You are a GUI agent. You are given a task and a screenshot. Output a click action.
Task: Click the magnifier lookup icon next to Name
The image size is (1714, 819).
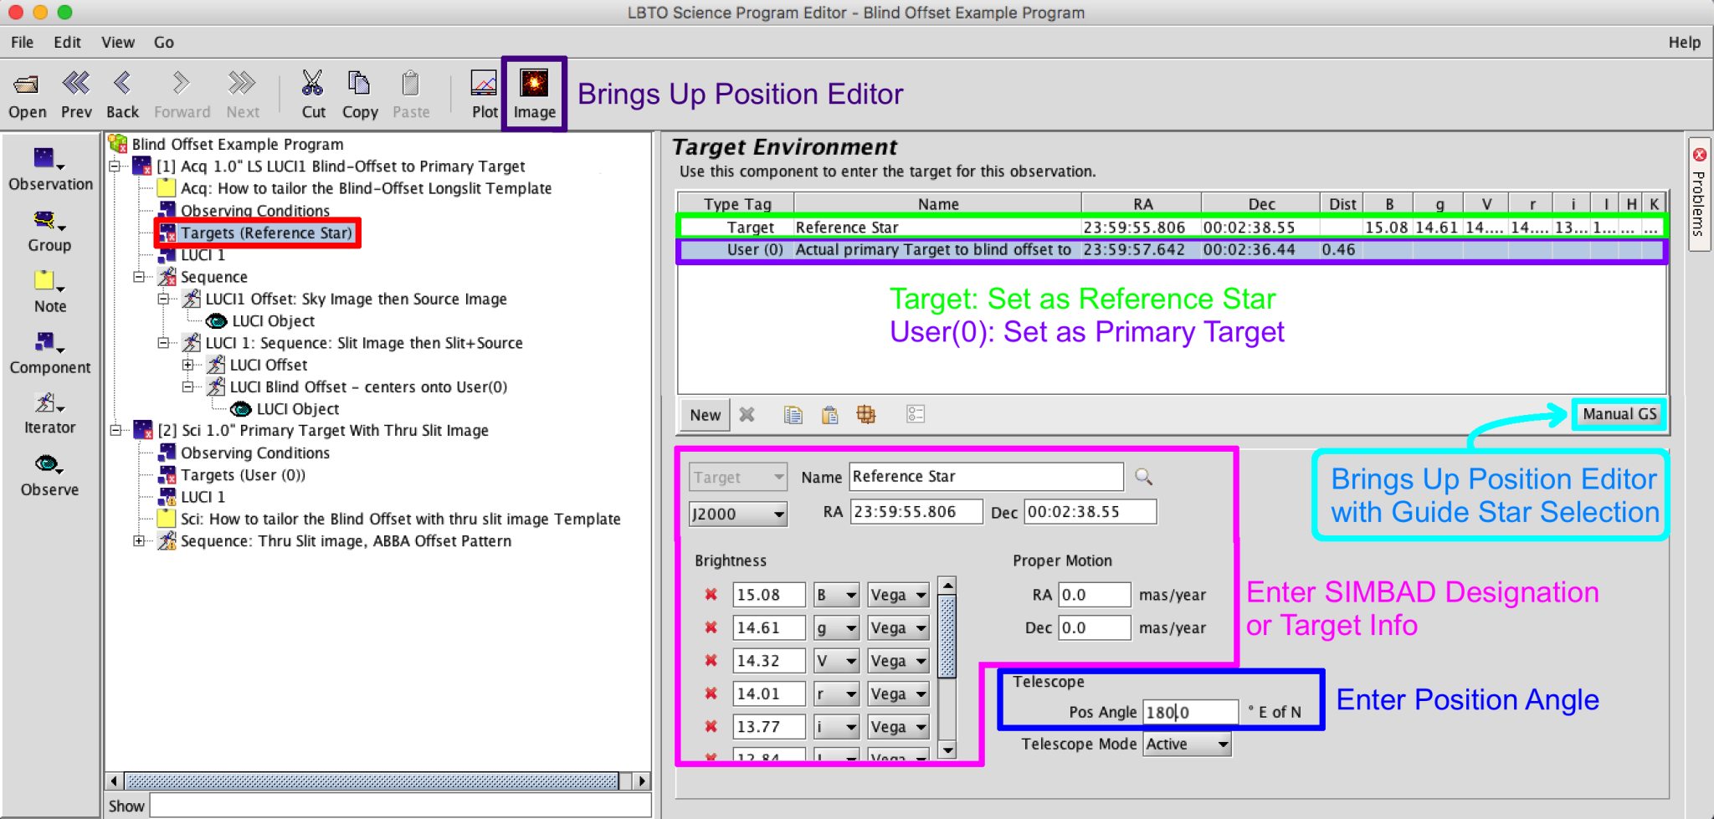[x=1143, y=477]
